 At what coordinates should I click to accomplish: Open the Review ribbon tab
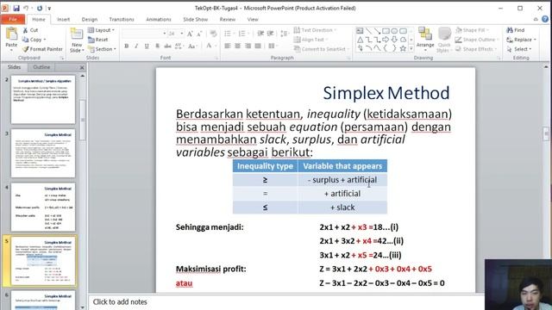pos(228,19)
